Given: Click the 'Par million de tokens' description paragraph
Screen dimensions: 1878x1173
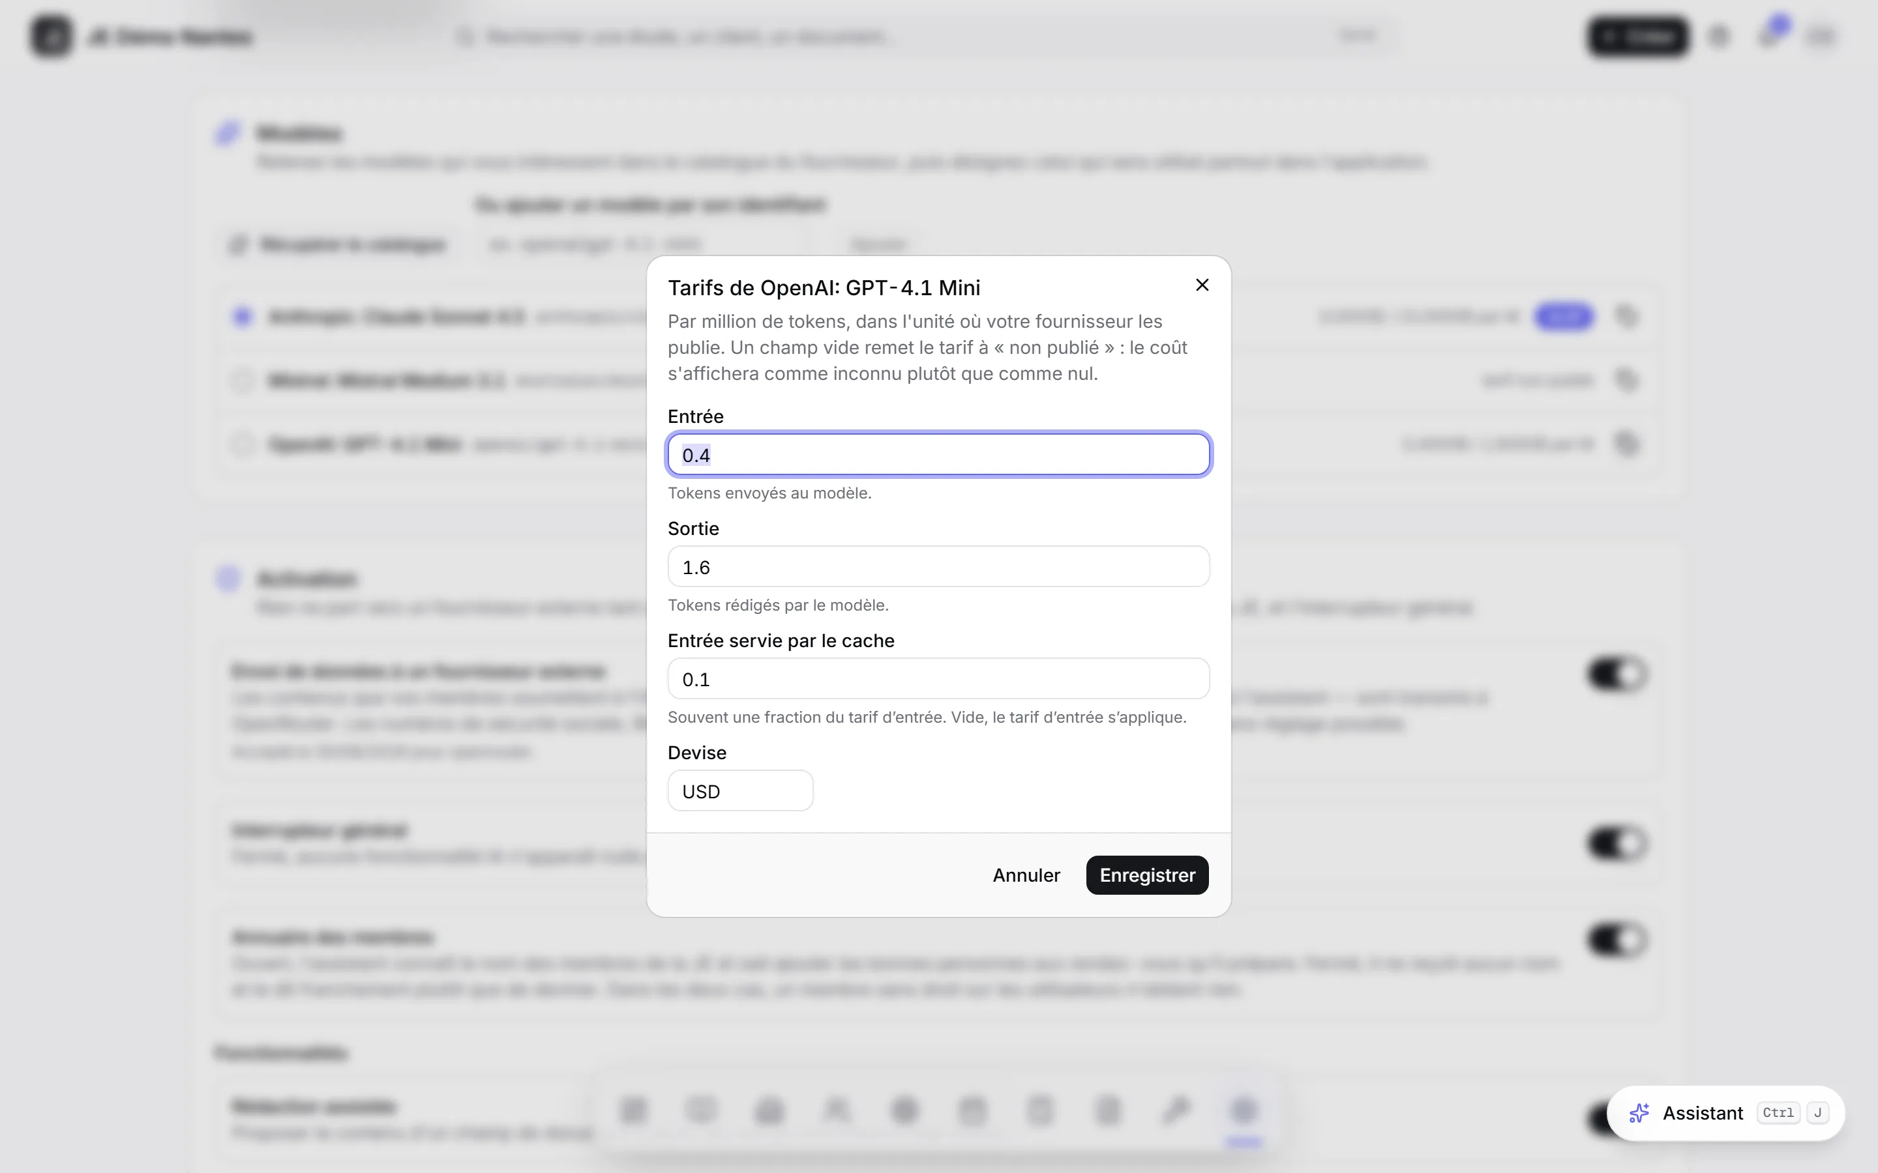Looking at the screenshot, I should (927, 347).
